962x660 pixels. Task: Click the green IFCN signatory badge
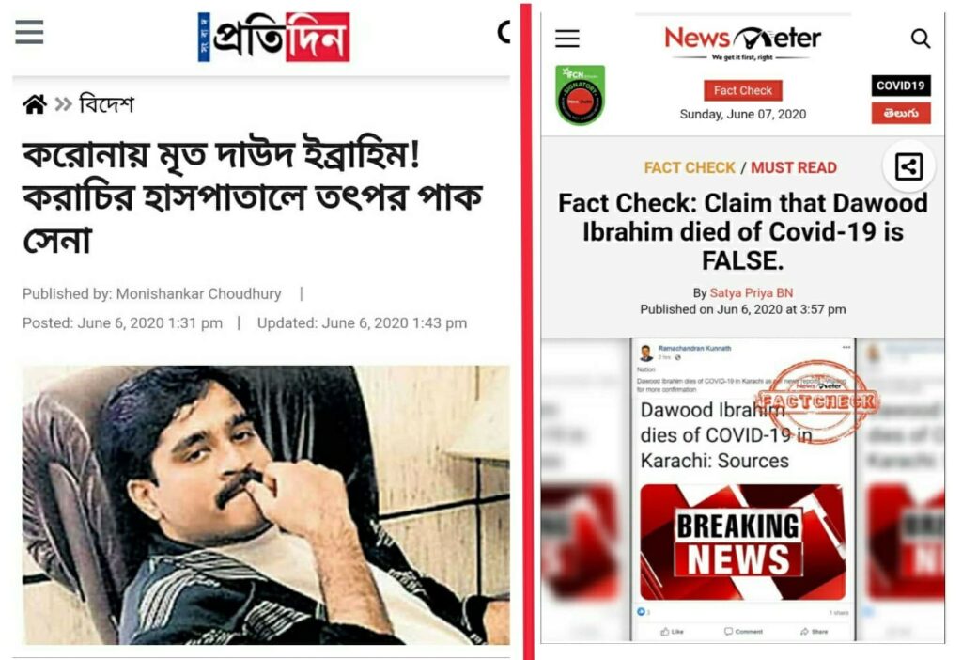pos(580,95)
